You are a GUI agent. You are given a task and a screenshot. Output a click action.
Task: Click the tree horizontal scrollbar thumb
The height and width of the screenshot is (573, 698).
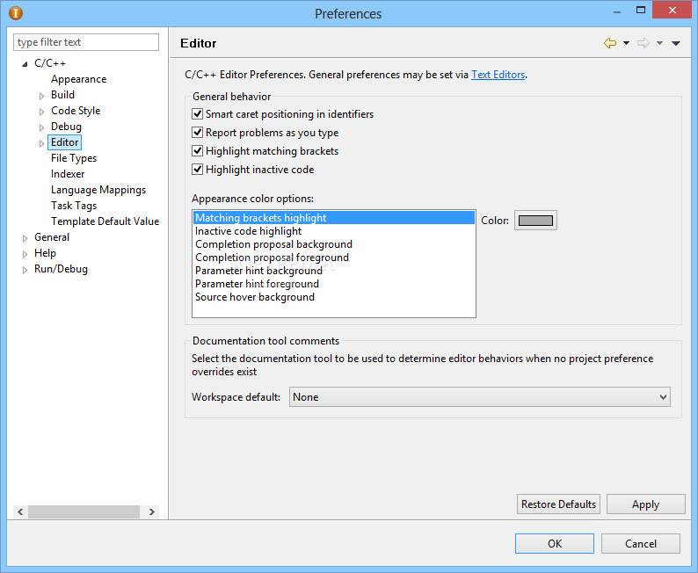pos(84,511)
